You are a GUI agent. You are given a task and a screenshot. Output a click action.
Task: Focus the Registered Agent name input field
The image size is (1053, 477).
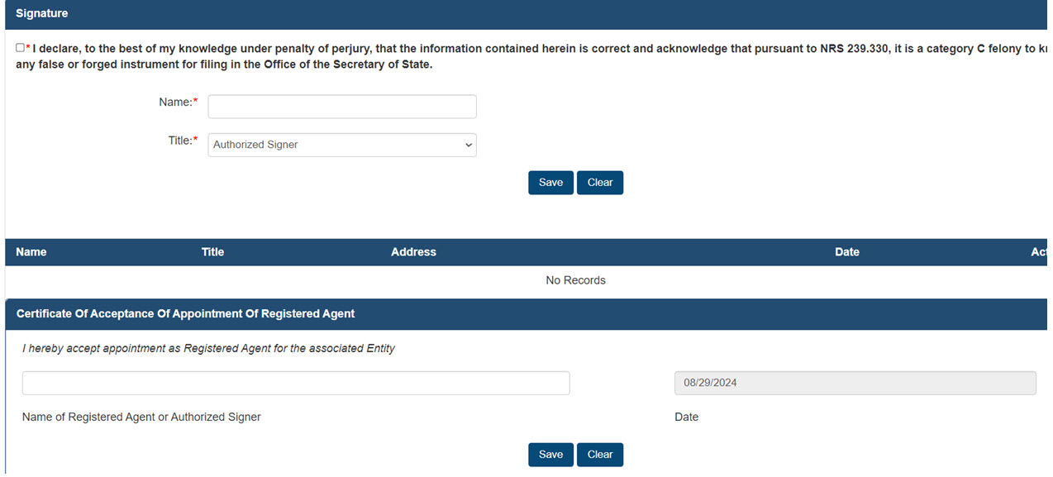(x=295, y=383)
